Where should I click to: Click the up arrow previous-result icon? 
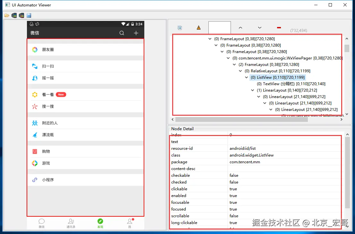point(241,28)
